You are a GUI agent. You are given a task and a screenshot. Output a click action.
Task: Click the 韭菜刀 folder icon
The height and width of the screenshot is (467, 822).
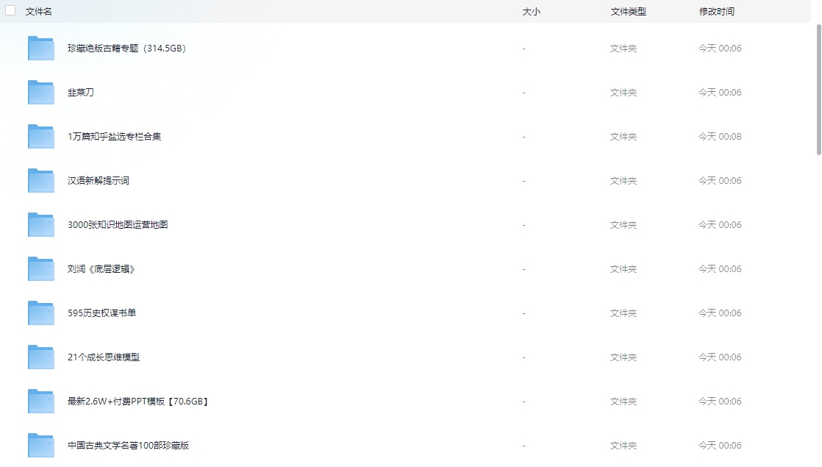[x=41, y=93]
